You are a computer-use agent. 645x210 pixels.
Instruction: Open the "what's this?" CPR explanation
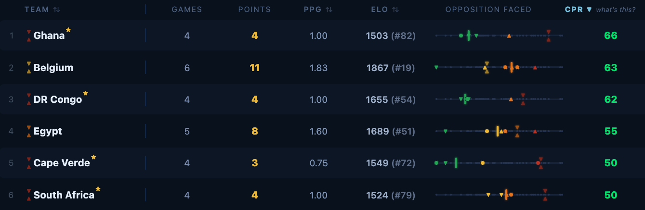(616, 10)
